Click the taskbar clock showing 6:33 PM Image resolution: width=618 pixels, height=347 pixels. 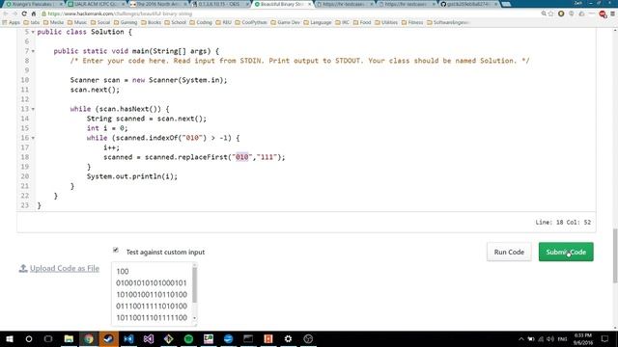click(583, 338)
